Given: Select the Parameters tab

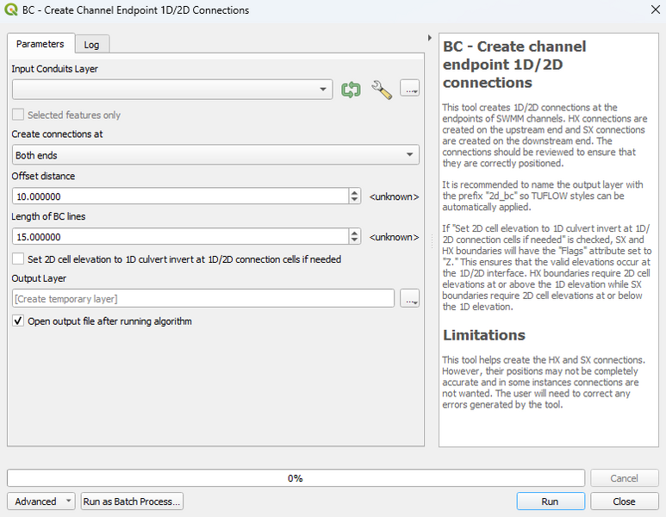Looking at the screenshot, I should [40, 44].
